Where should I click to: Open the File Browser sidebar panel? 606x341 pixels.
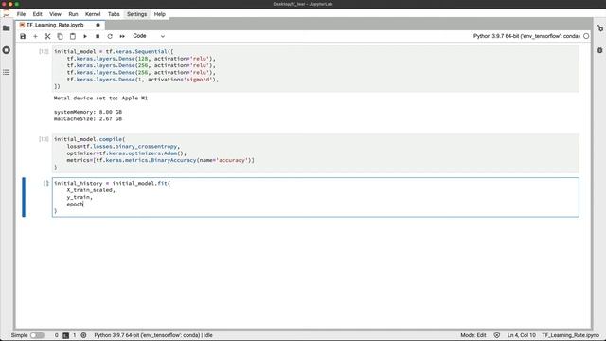pos(7,28)
